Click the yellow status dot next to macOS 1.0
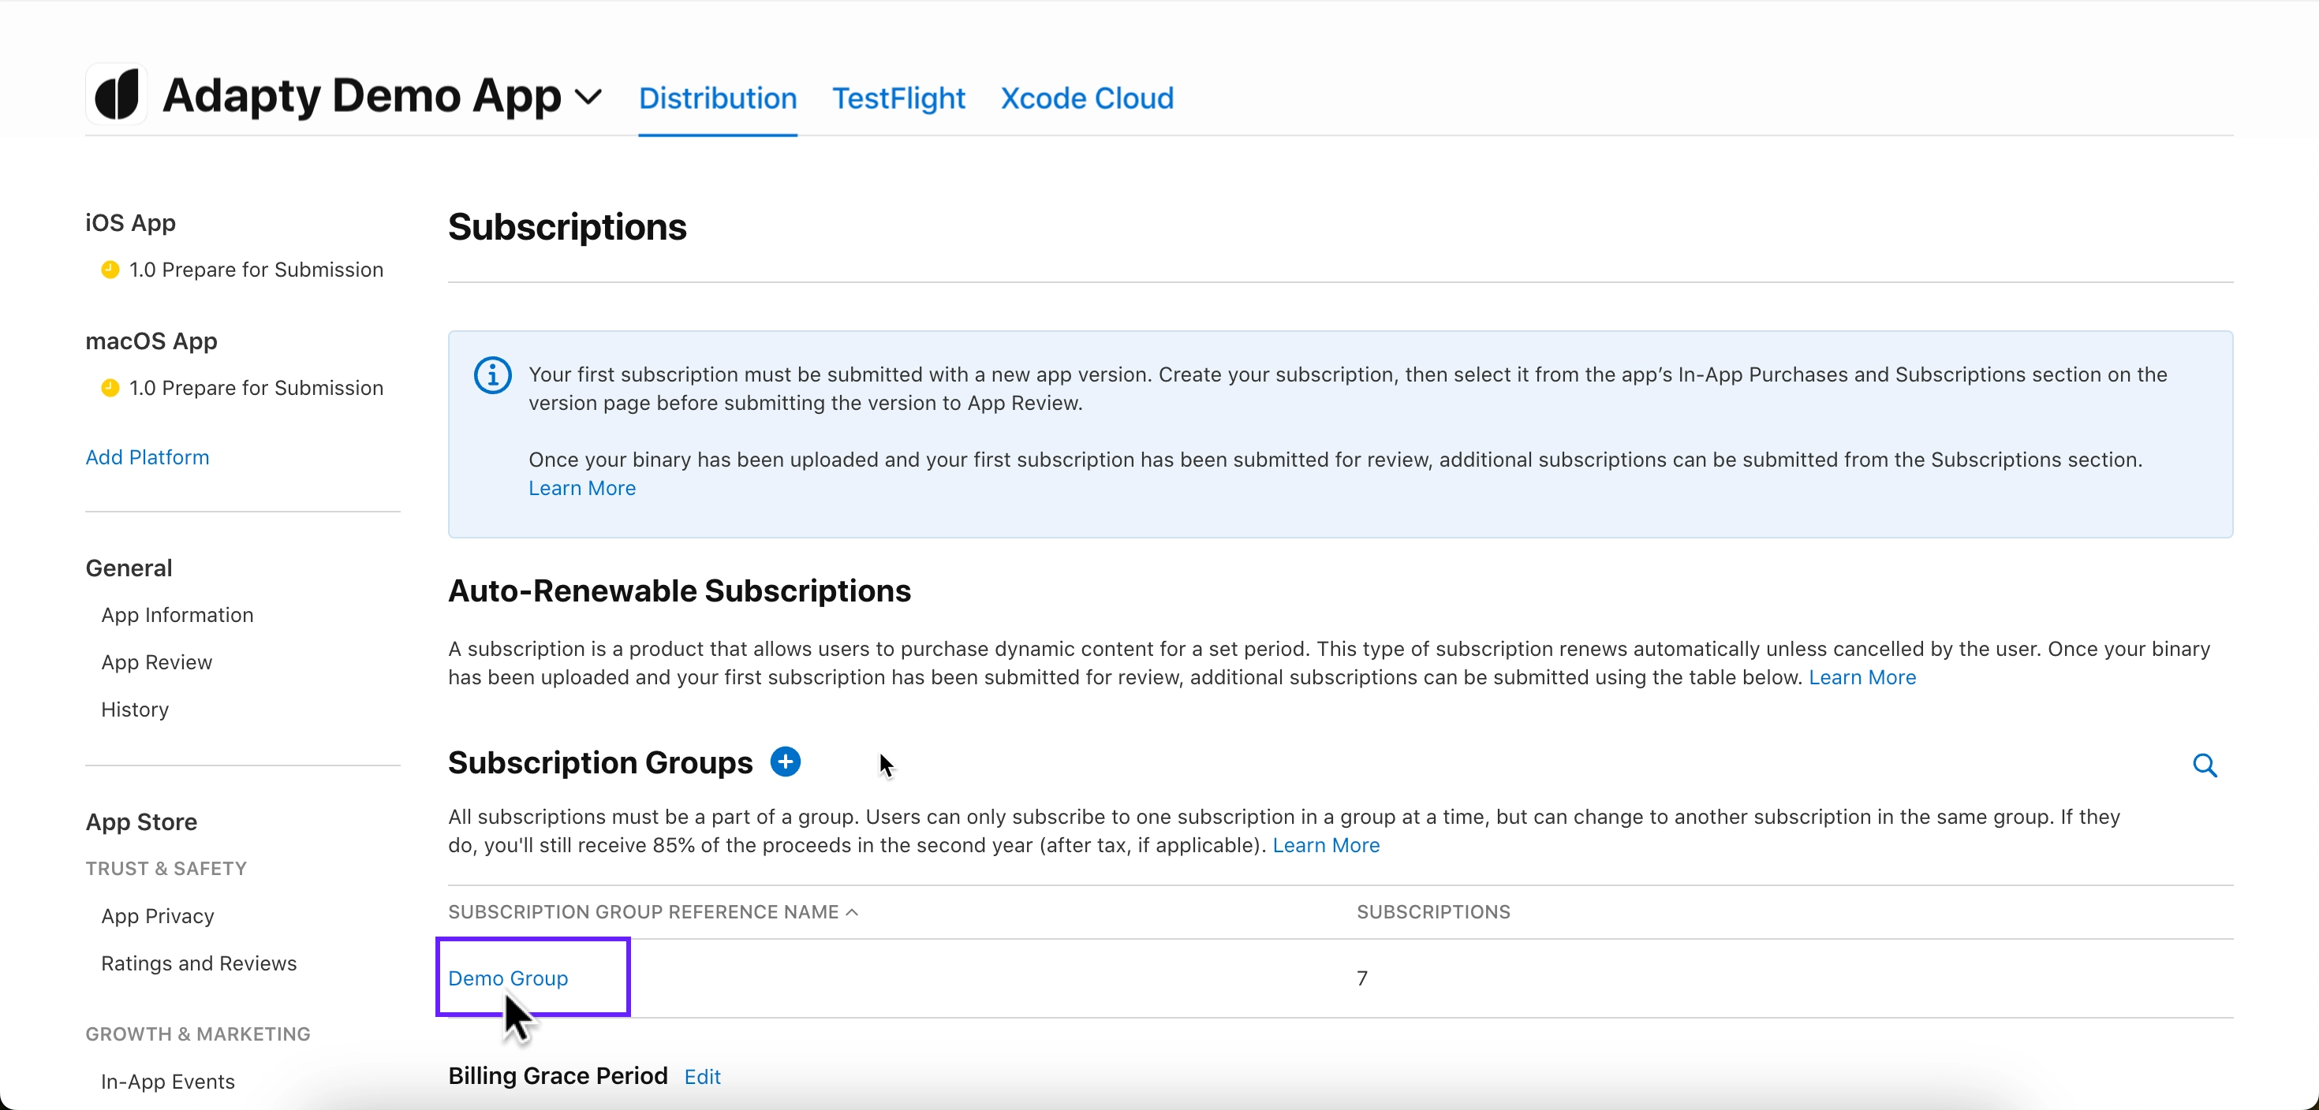The width and height of the screenshot is (2319, 1110). (108, 388)
